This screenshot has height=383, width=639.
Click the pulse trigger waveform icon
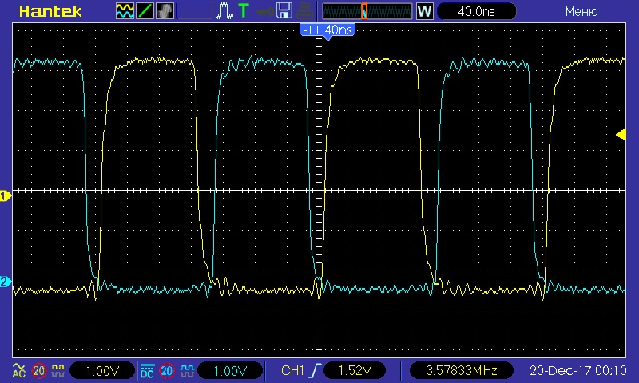(x=224, y=11)
